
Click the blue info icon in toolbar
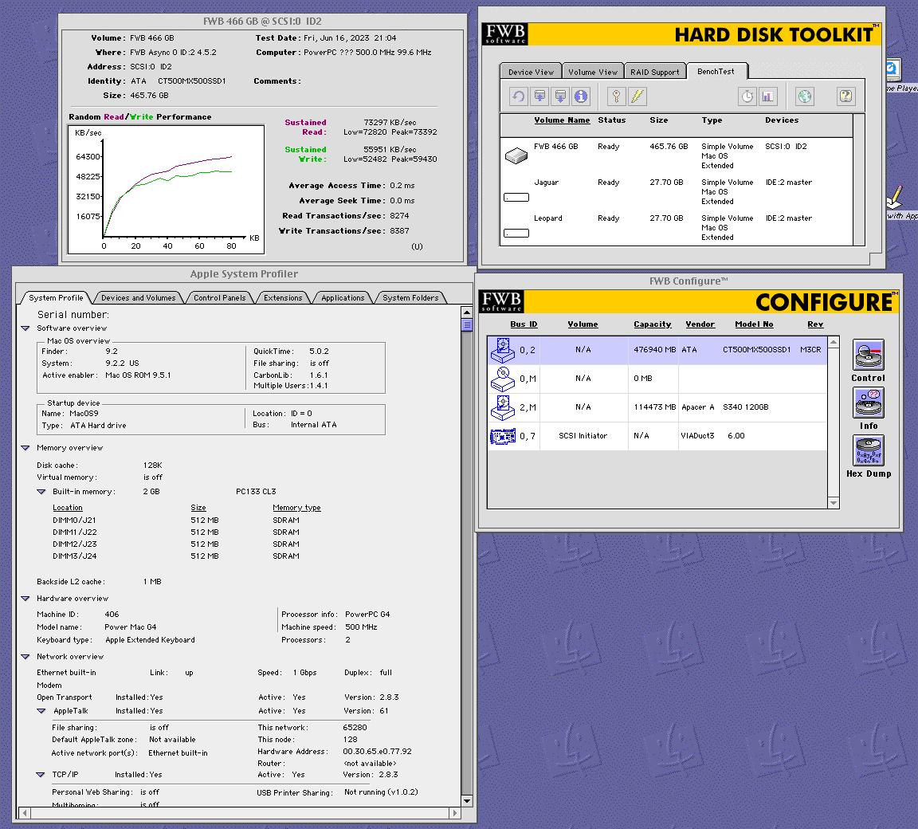(581, 96)
